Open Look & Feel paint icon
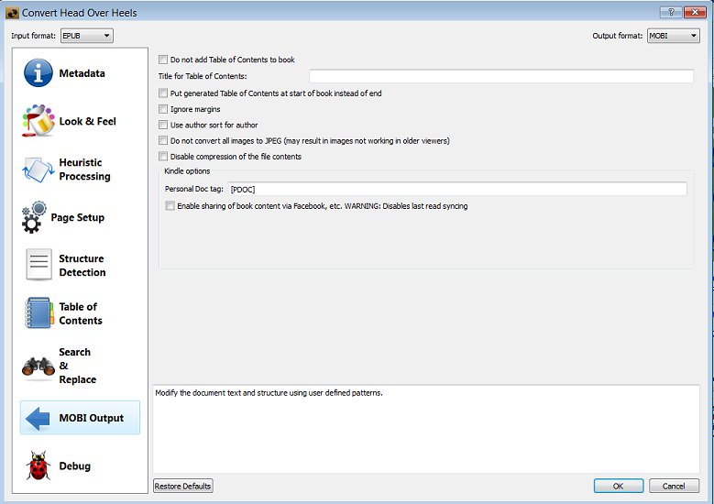This screenshot has width=714, height=504. point(38,121)
